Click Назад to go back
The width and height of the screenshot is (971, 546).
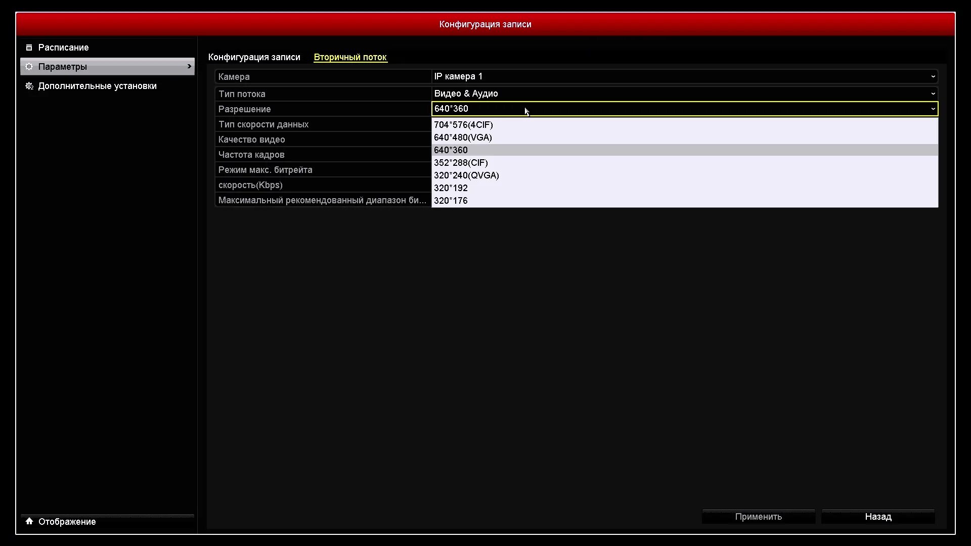878,516
